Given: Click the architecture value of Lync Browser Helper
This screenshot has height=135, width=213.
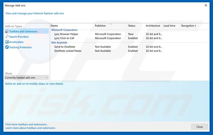Looking at the screenshot, I should pyautogui.click(x=154, y=34).
